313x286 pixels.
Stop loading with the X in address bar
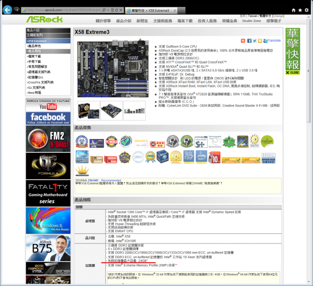coord(121,10)
